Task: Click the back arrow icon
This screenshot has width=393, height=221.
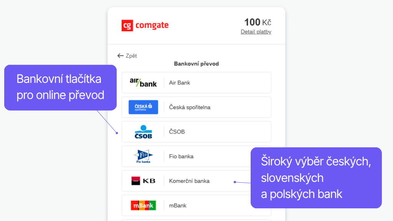Action: 121,56
